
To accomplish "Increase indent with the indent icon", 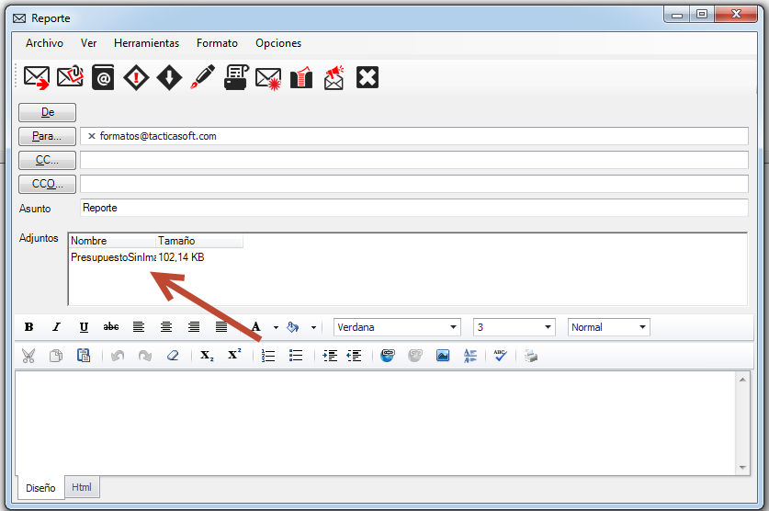I will tap(330, 356).
